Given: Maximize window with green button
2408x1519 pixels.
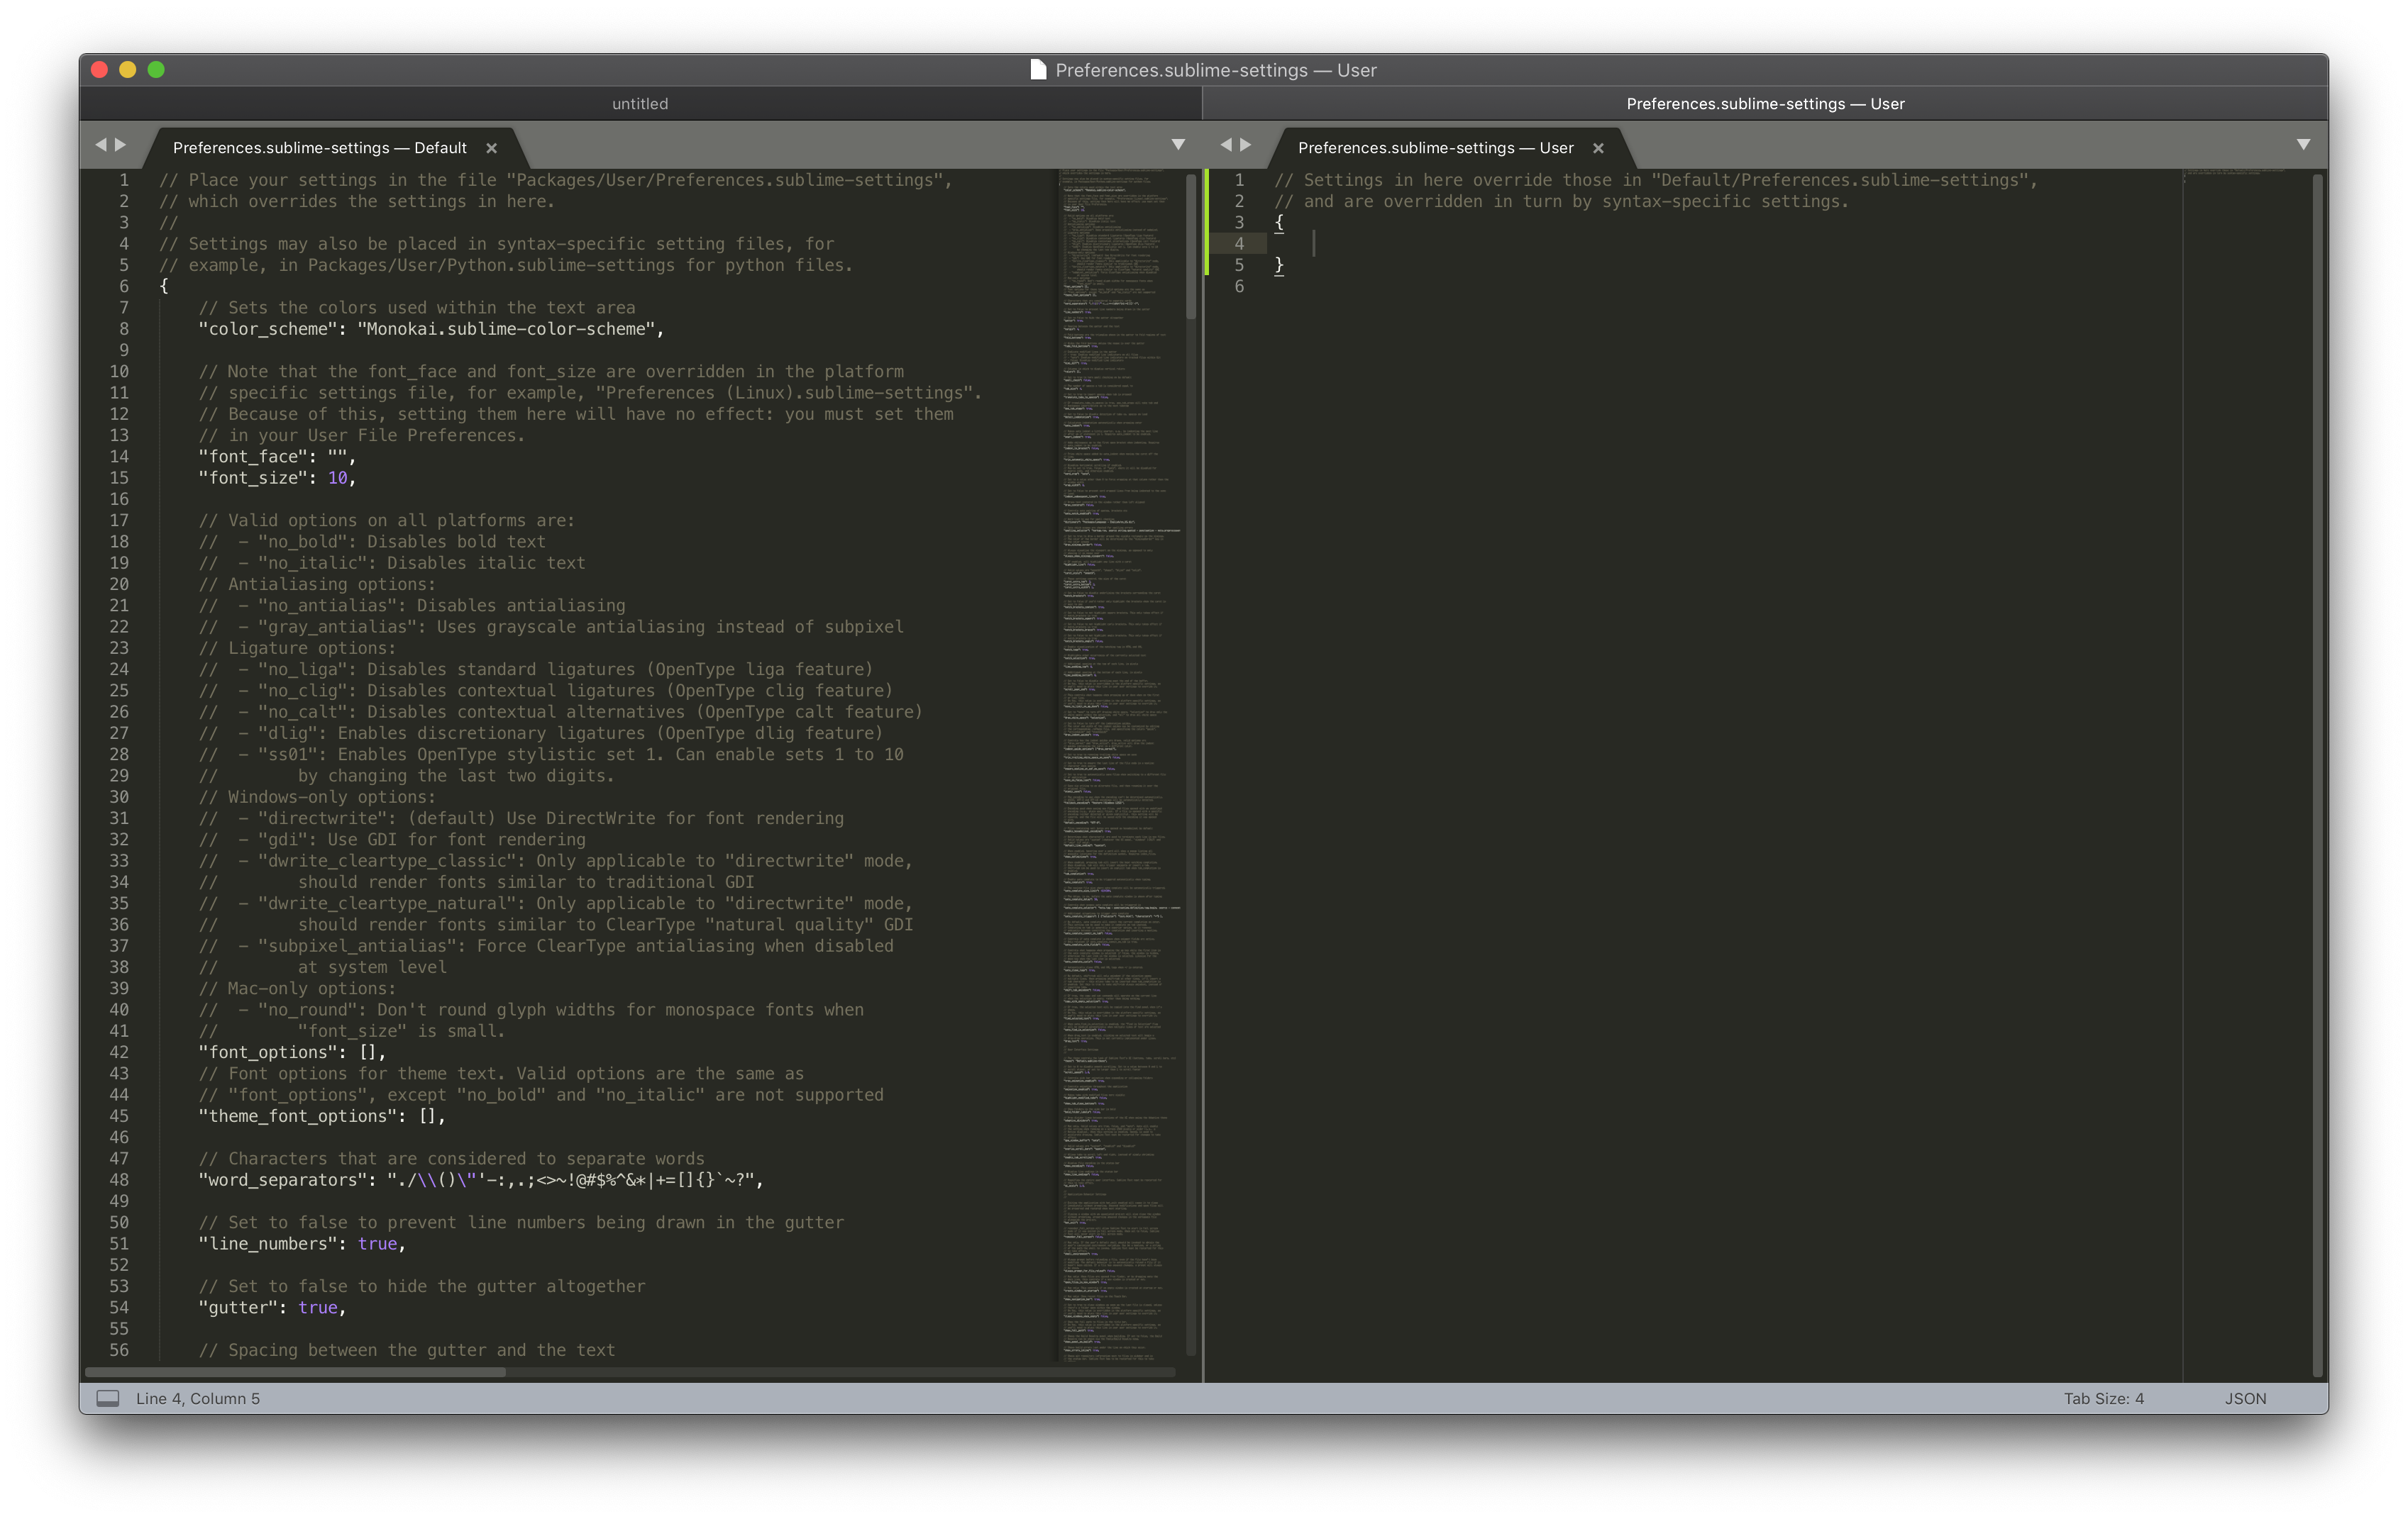Looking at the screenshot, I should (x=156, y=69).
